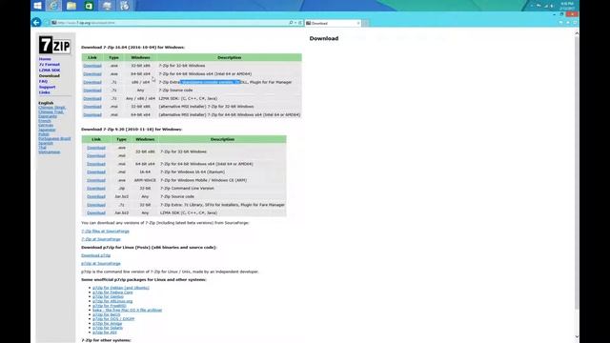Download 9.20 .exe for 32-bit Windows
This screenshot has height=343, width=610.
coord(96,148)
